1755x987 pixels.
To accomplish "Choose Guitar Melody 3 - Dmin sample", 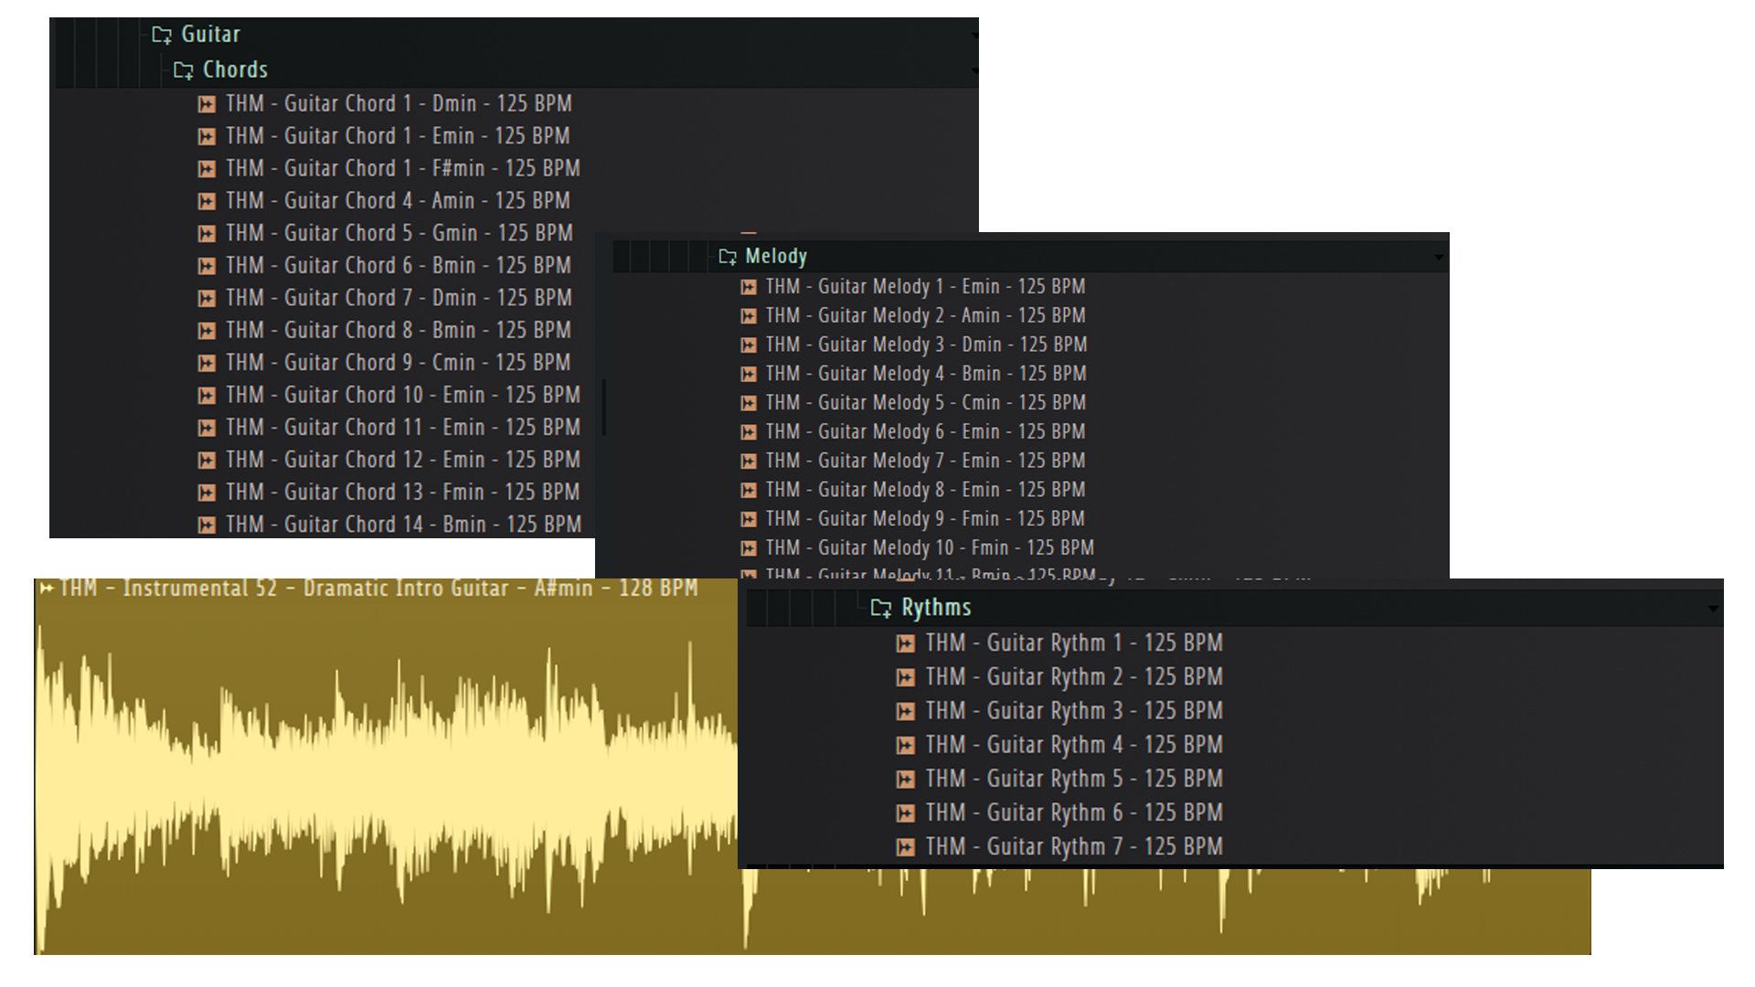I will (925, 345).
